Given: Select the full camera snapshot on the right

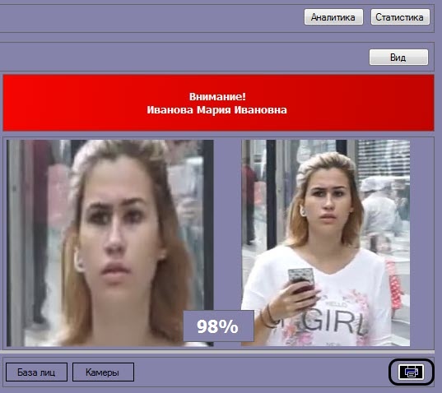Looking at the screenshot, I should pyautogui.click(x=326, y=243).
